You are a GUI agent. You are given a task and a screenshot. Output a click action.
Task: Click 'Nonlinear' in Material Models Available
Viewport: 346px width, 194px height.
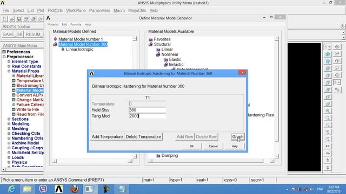point(170,54)
